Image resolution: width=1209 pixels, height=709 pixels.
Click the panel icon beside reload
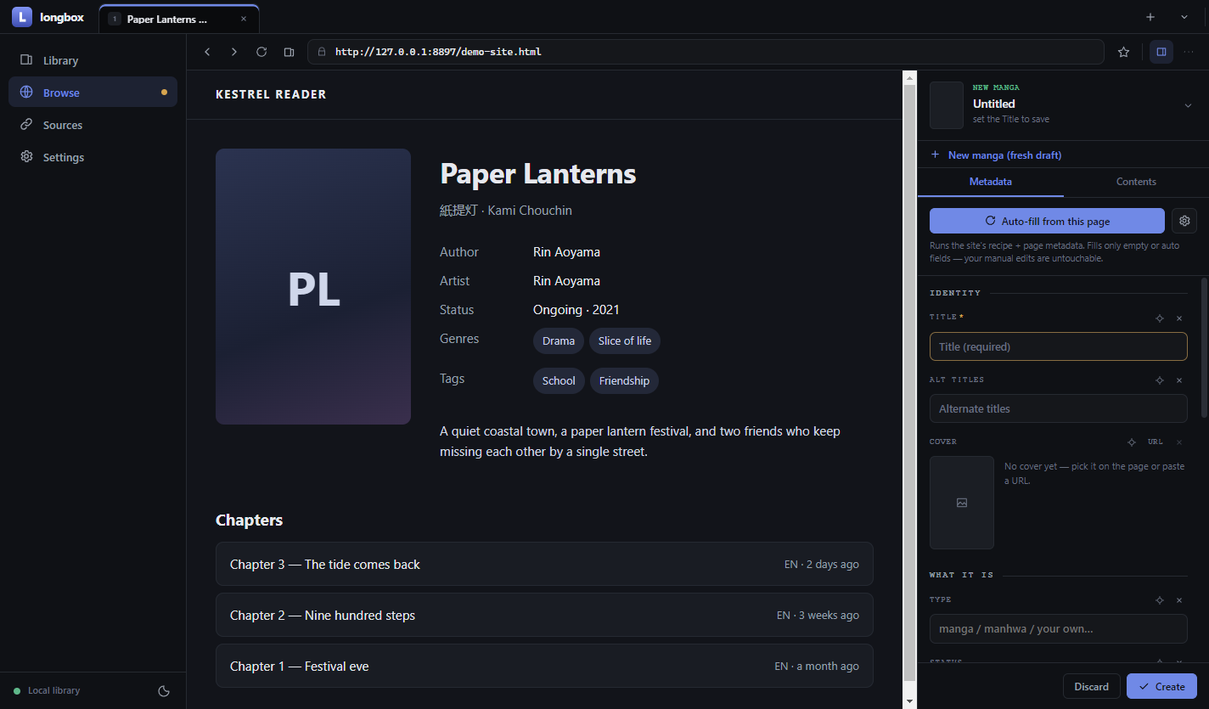pyautogui.click(x=289, y=52)
